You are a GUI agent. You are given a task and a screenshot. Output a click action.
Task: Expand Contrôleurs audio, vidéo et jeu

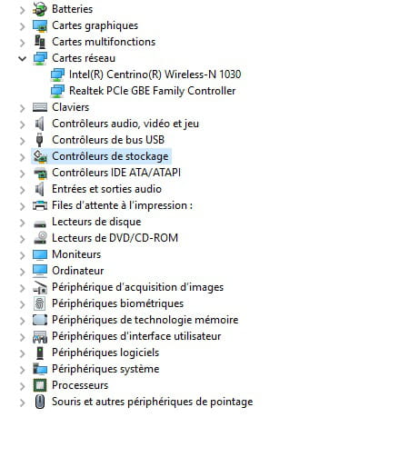pos(22,124)
